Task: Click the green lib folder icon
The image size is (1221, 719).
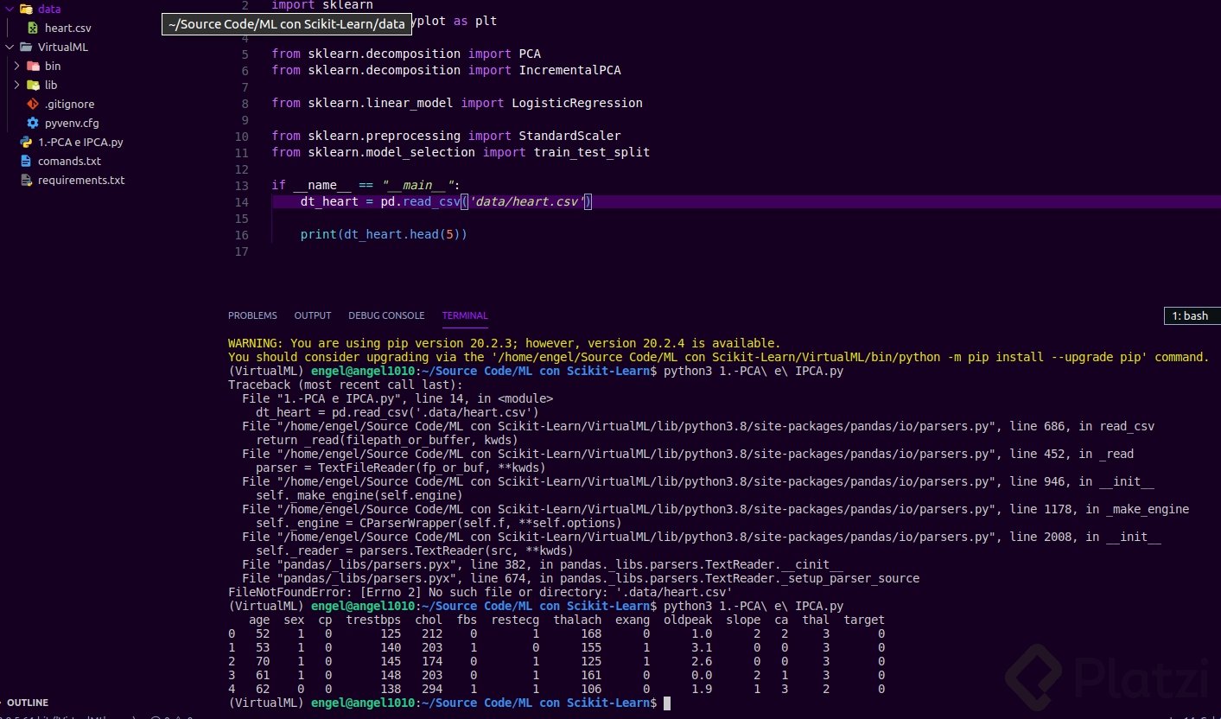Action: point(33,85)
